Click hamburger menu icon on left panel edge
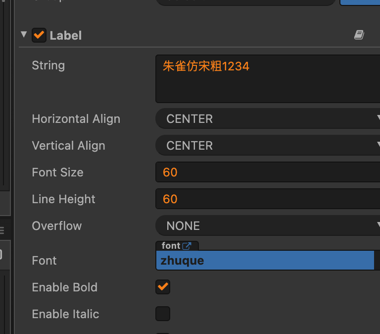 point(2,230)
